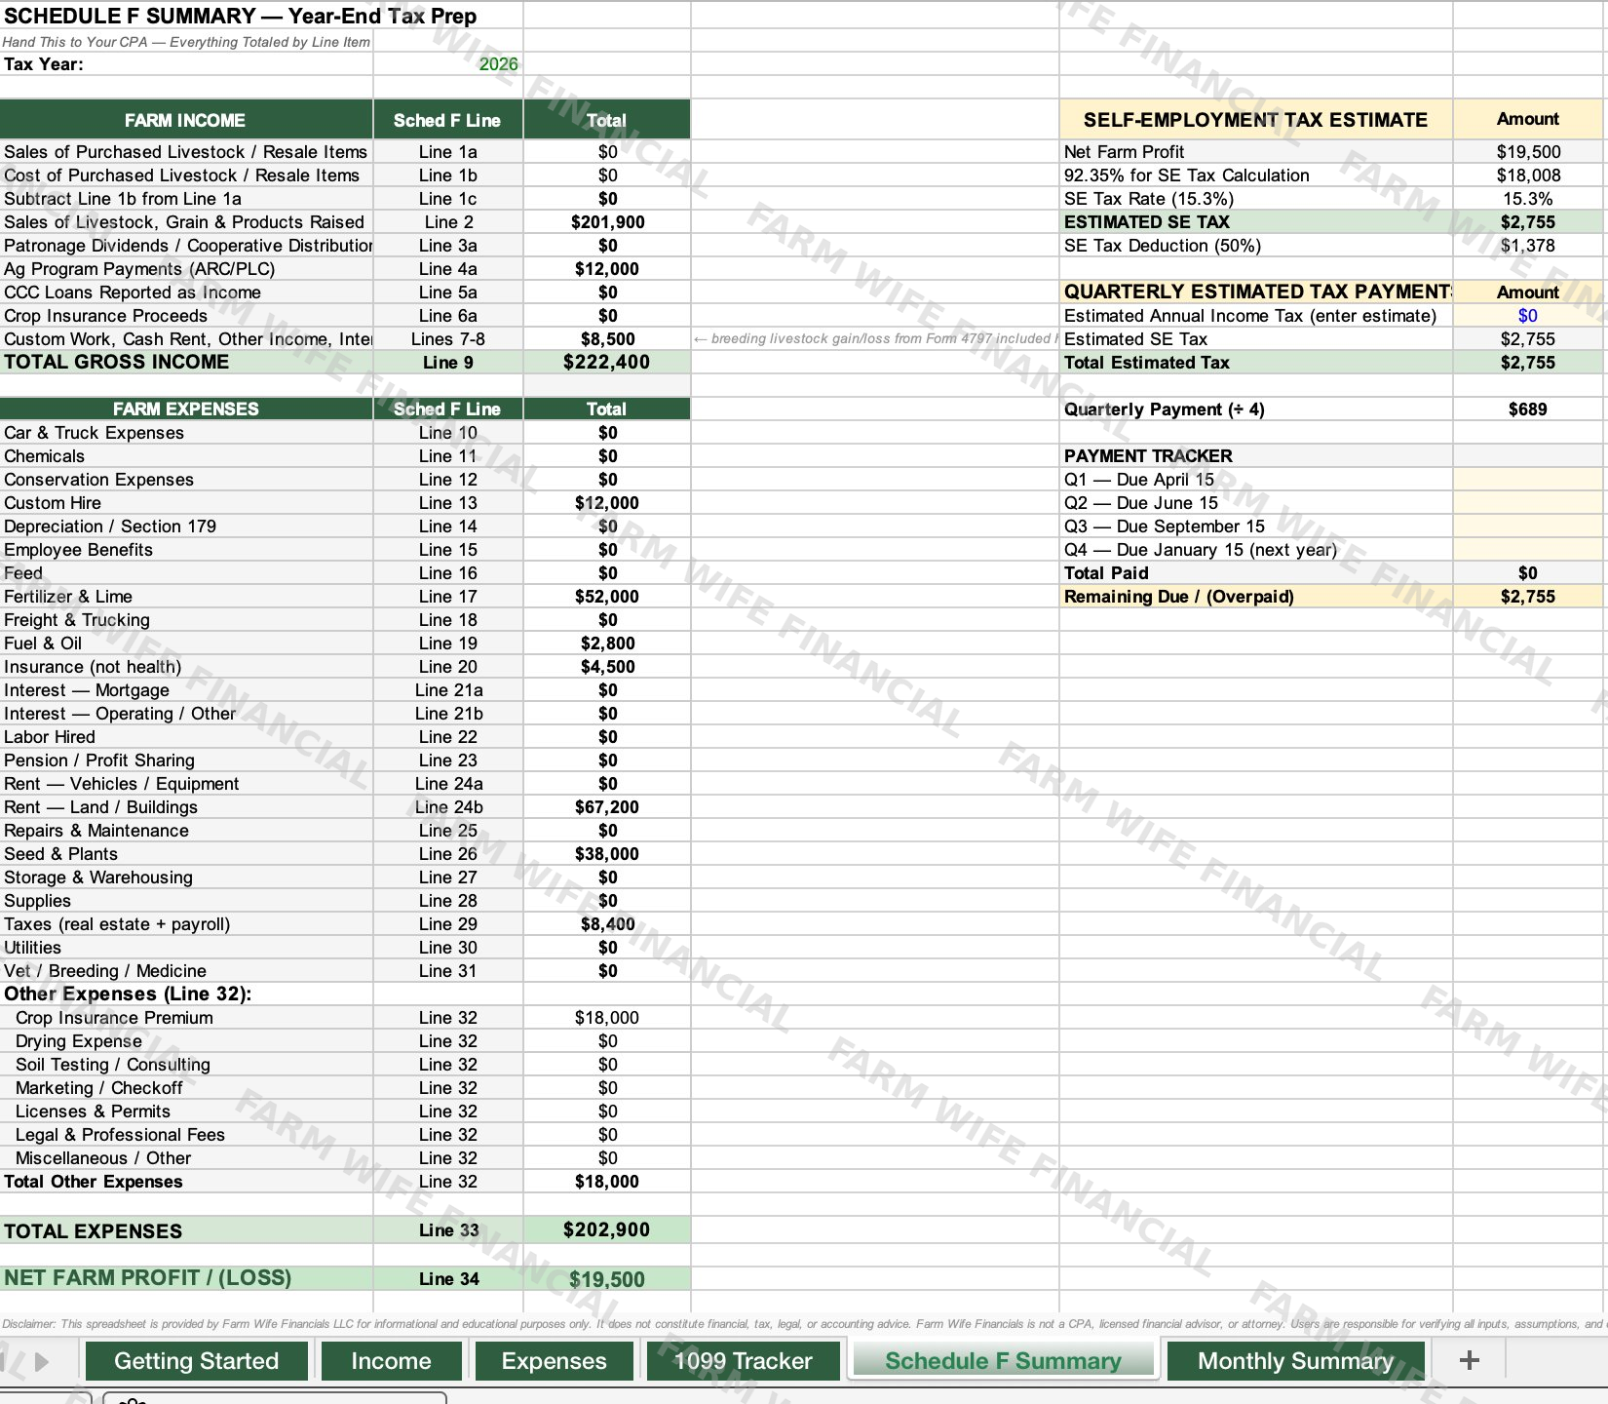Select Total Other Expenses value $18,000
The width and height of the screenshot is (1608, 1404).
(x=607, y=1182)
